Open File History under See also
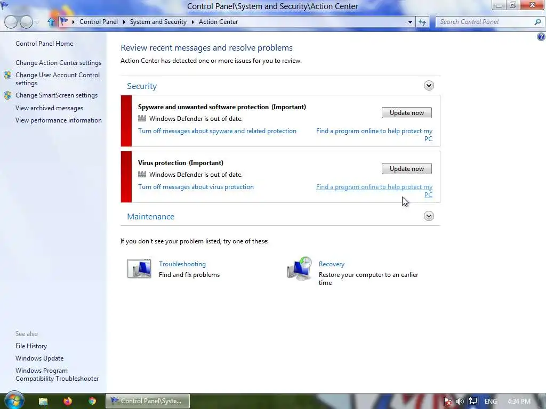Viewport: 546px width, 409px height. click(31, 346)
